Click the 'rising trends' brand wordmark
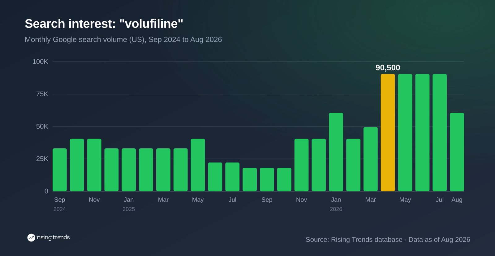Viewport: 495px width, 256px height. [x=53, y=237]
